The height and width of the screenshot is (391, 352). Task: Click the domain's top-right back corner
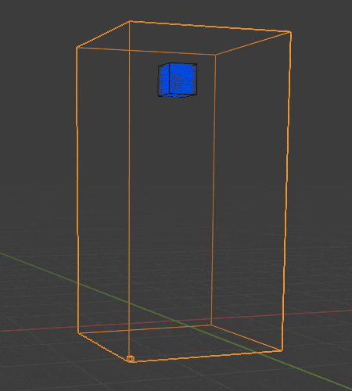pos(290,32)
